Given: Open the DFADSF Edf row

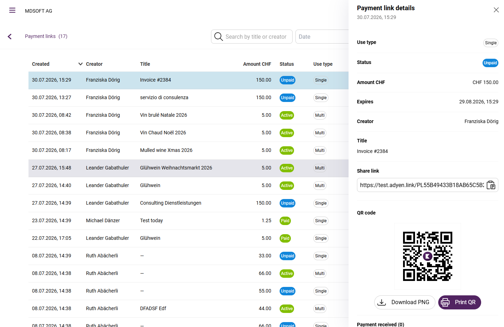Looking at the screenshot, I should click(x=189, y=309).
